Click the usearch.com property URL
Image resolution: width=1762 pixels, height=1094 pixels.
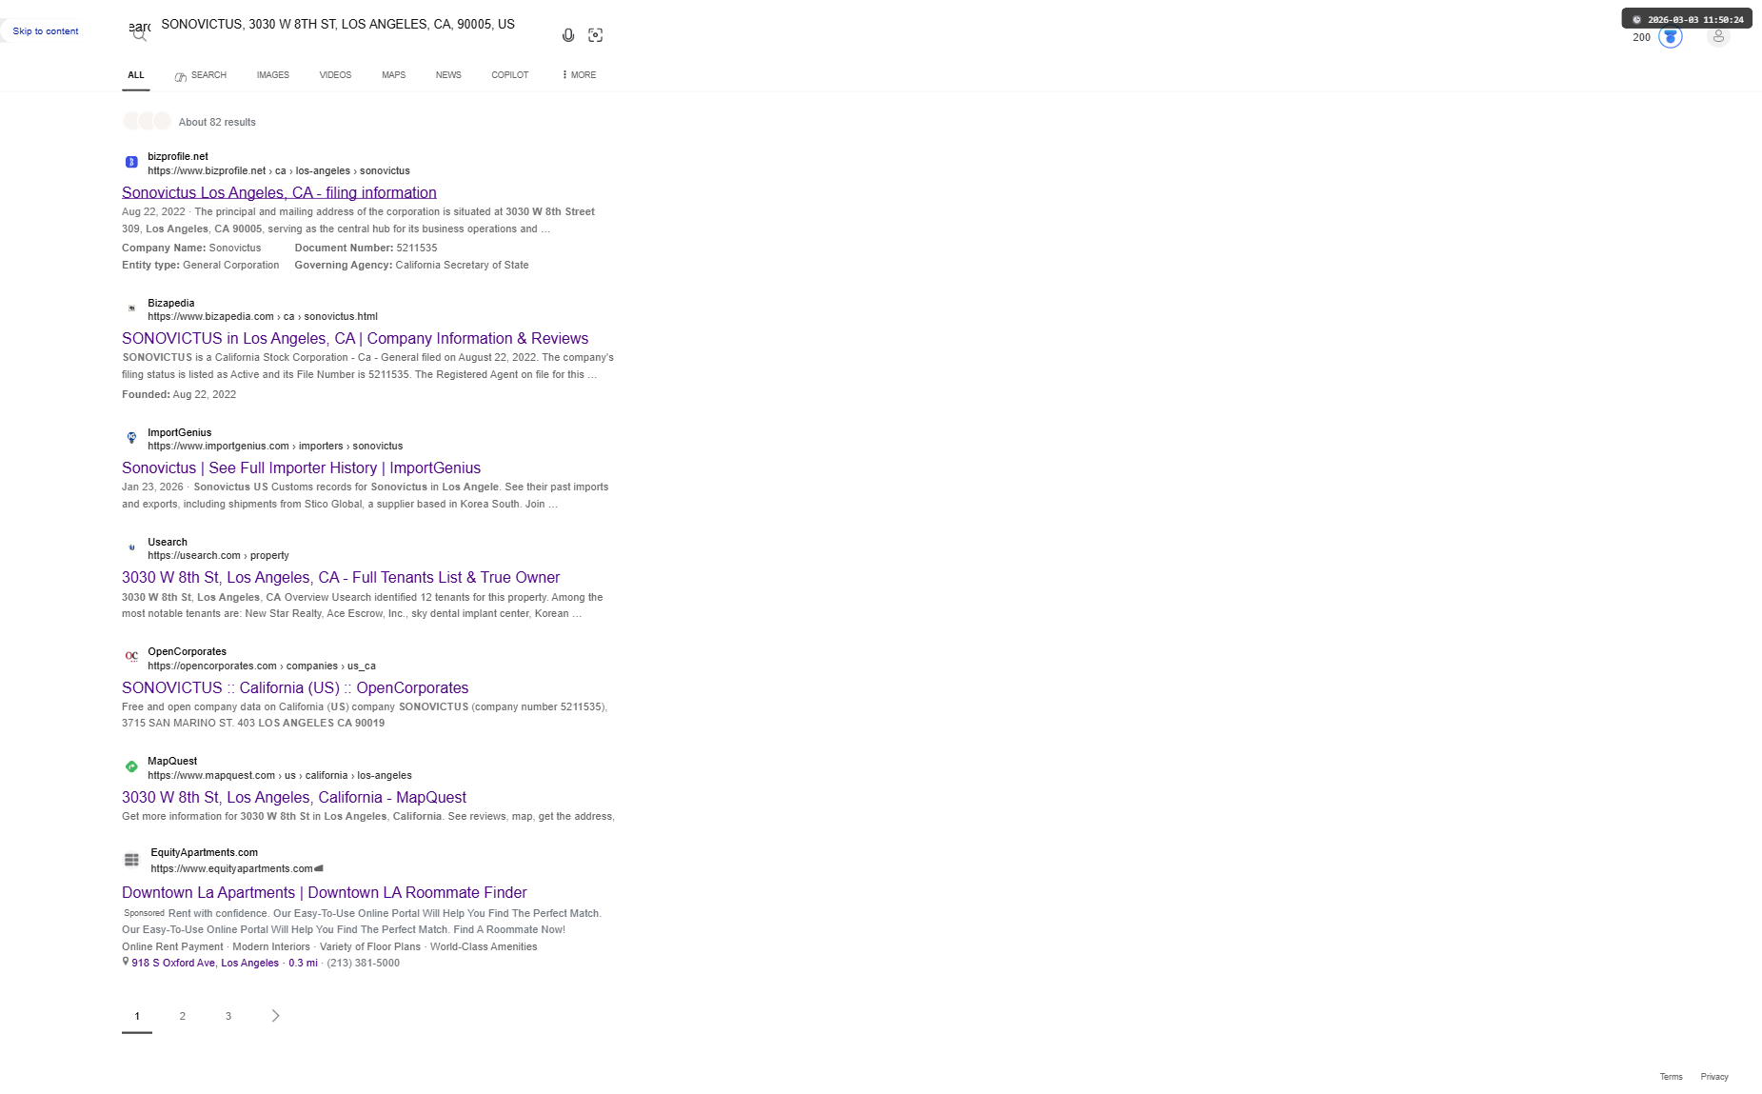coord(218,556)
